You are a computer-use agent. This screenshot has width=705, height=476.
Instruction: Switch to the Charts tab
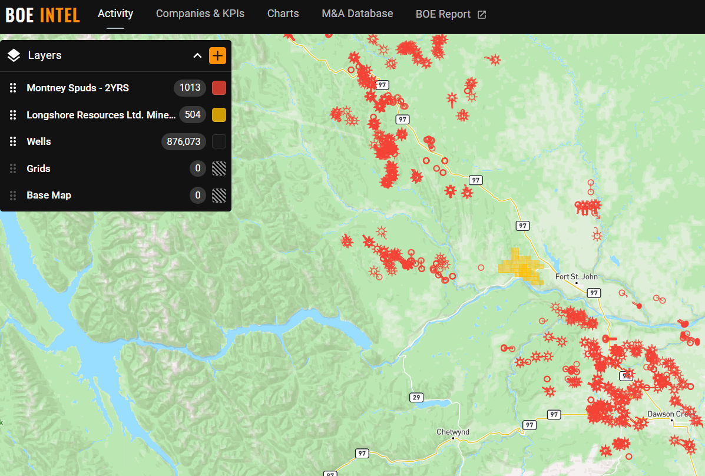click(x=283, y=14)
